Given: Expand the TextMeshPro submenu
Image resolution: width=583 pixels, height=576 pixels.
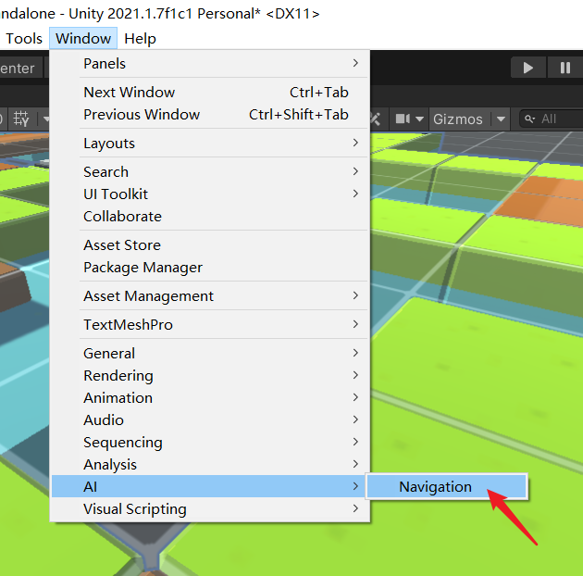Looking at the screenshot, I should [210, 325].
